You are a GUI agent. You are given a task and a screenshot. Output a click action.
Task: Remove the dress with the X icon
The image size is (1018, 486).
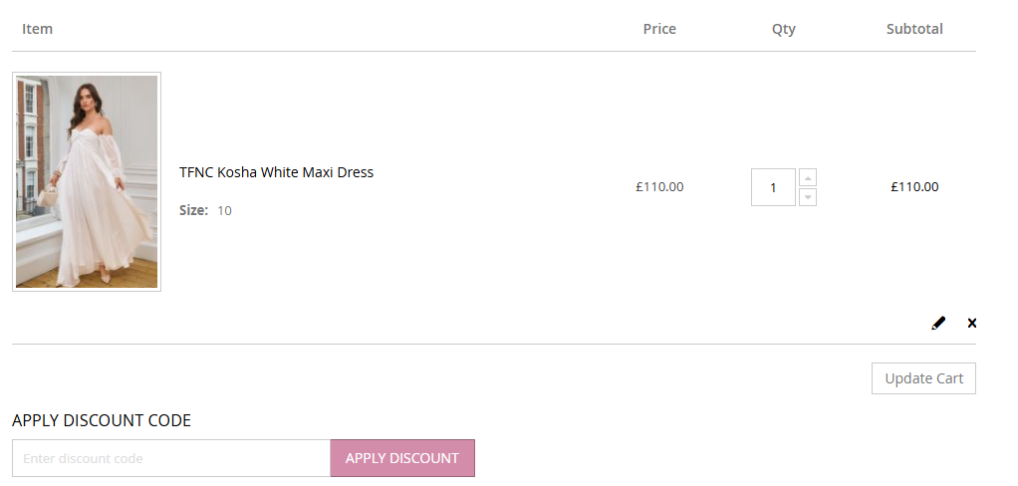pos(972,323)
